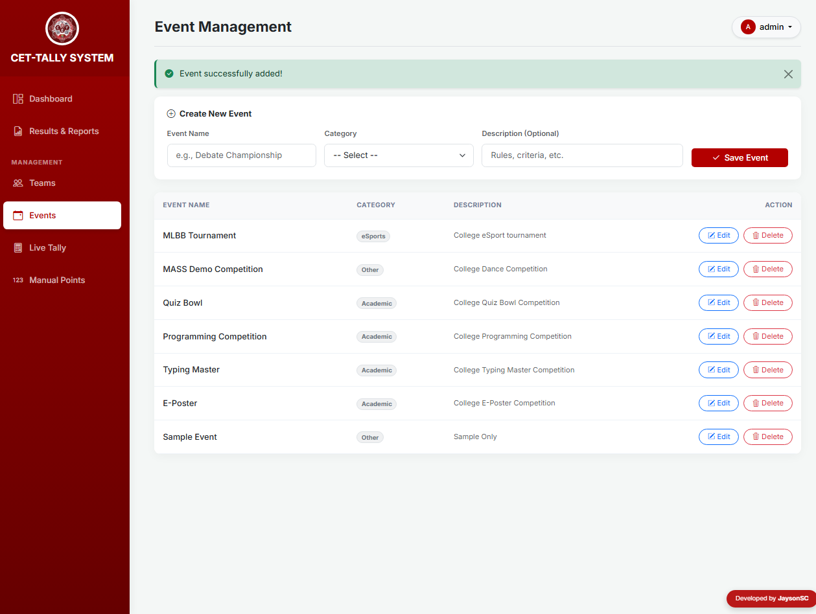Click the trash icon to delete Sample Event
The width and height of the screenshot is (816, 614).
pos(756,437)
